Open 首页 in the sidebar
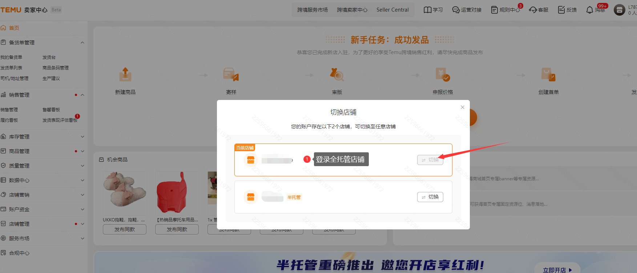This screenshot has width=637, height=273. [x=14, y=28]
